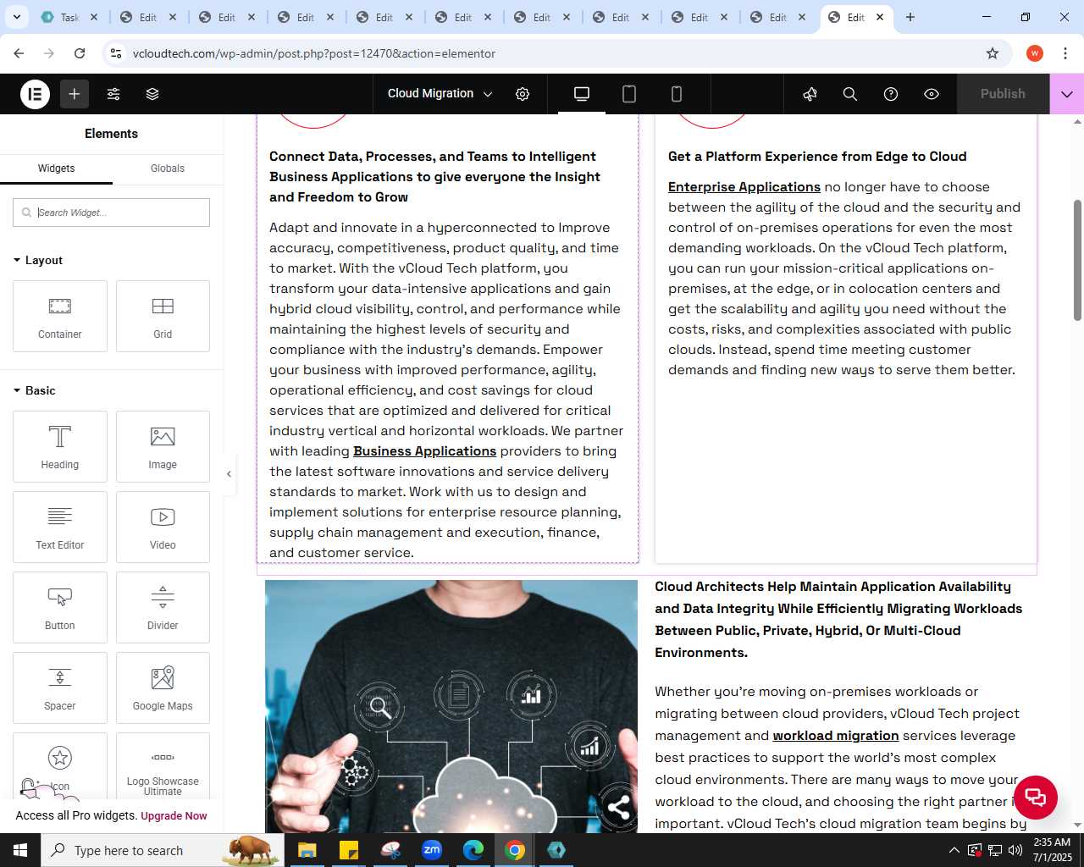Collapse the Basic section
1084x867 pixels.
point(35,390)
